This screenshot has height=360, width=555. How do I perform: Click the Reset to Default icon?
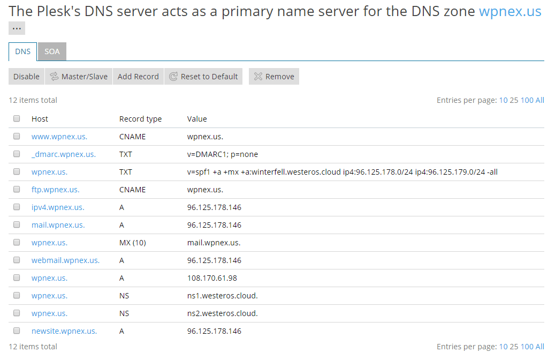(x=173, y=77)
